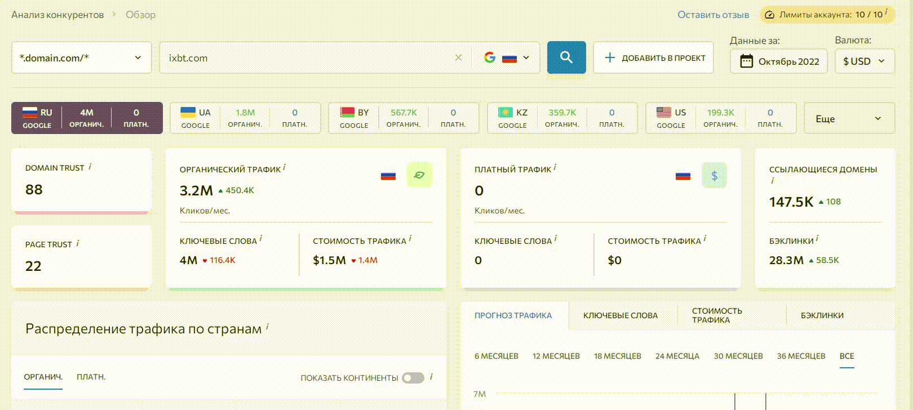Click info icon by paid Стоимость трафика

[705, 239]
